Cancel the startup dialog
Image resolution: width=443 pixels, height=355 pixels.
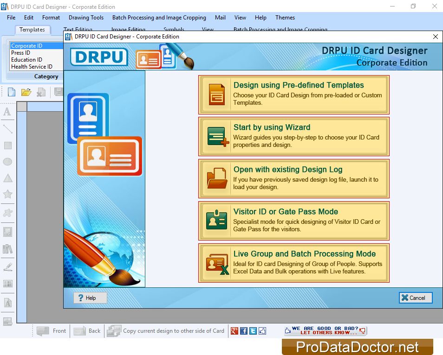pos(416,298)
